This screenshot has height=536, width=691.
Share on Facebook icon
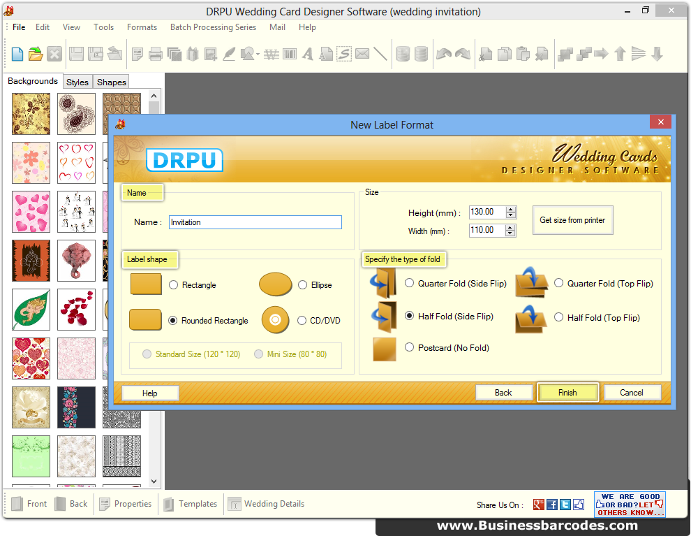click(552, 505)
